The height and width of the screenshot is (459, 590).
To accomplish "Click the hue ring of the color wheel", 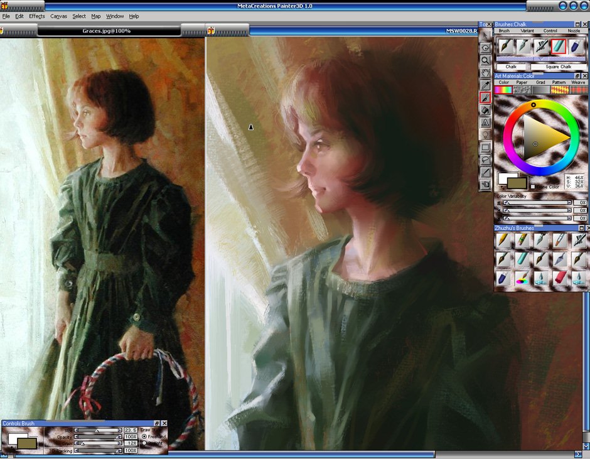I will click(x=534, y=104).
